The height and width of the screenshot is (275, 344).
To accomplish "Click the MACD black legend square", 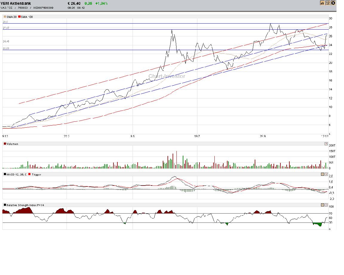I will pyautogui.click(x=5, y=174).
